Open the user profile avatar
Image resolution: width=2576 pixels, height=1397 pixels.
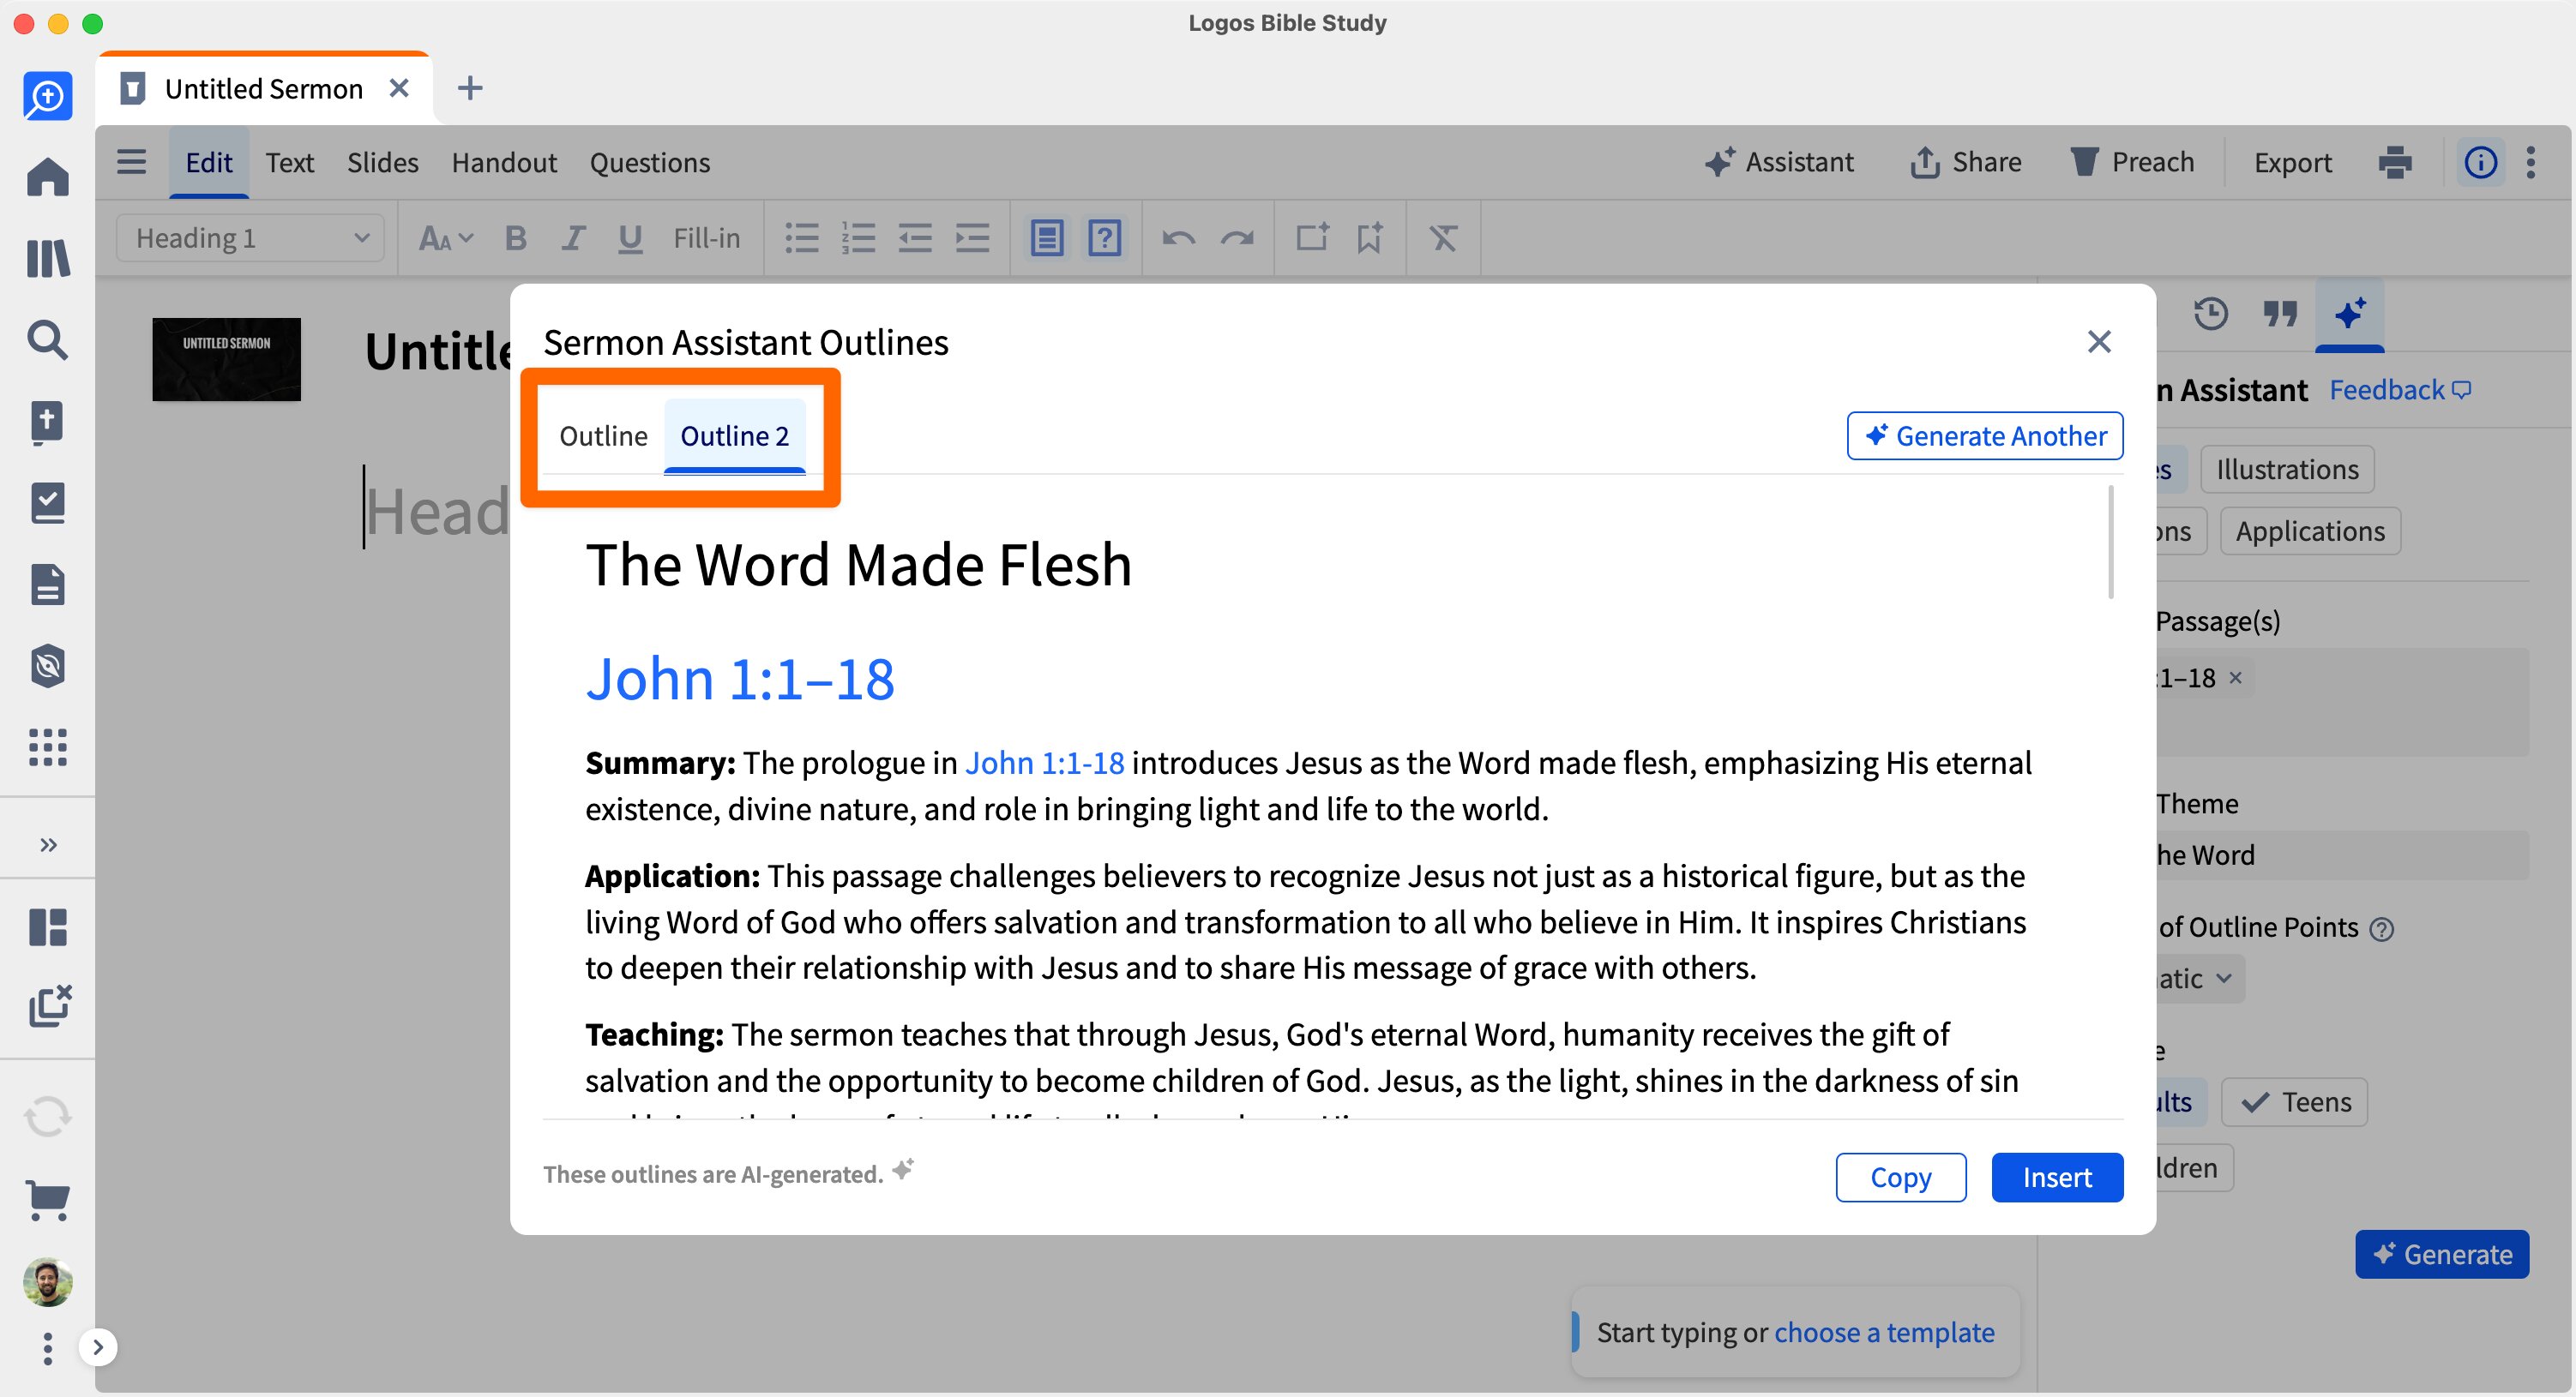[47, 1282]
